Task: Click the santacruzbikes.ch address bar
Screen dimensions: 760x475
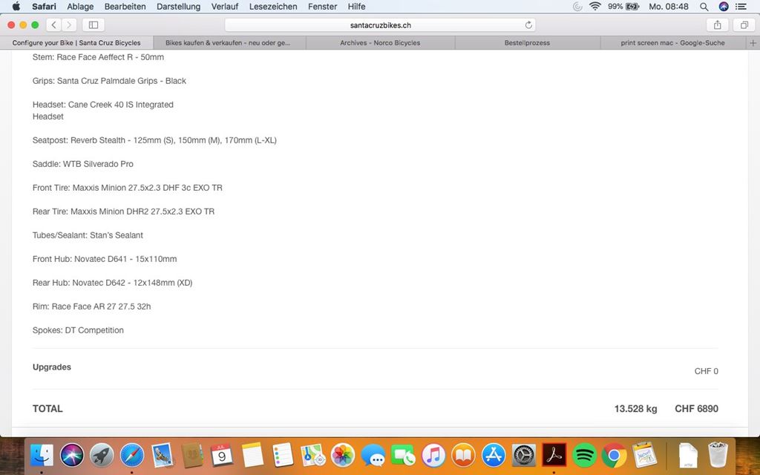Action: coord(380,25)
